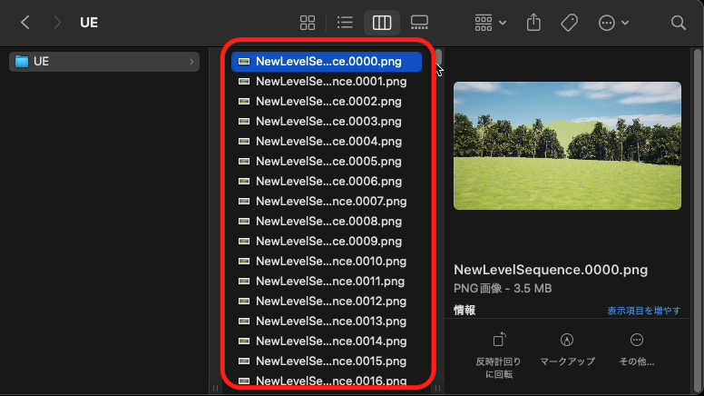Click the landscape preview thumbnail

coord(567,145)
